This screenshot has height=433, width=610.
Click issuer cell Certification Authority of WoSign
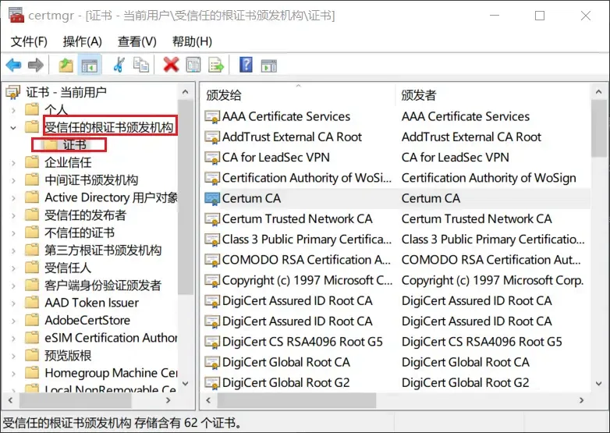[x=488, y=178]
